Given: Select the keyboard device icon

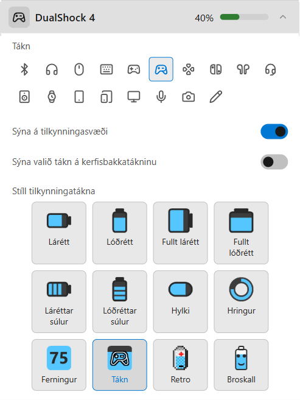Looking at the screenshot, I should coord(106,69).
